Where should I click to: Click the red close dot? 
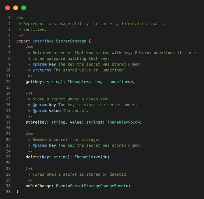click(8, 8)
